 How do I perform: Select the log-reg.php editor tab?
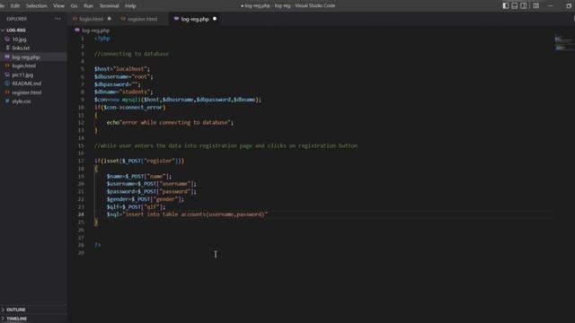(x=195, y=19)
